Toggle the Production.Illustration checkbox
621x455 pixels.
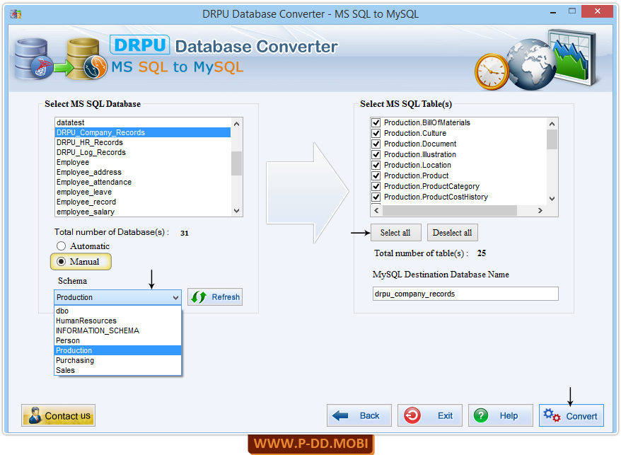tap(376, 154)
